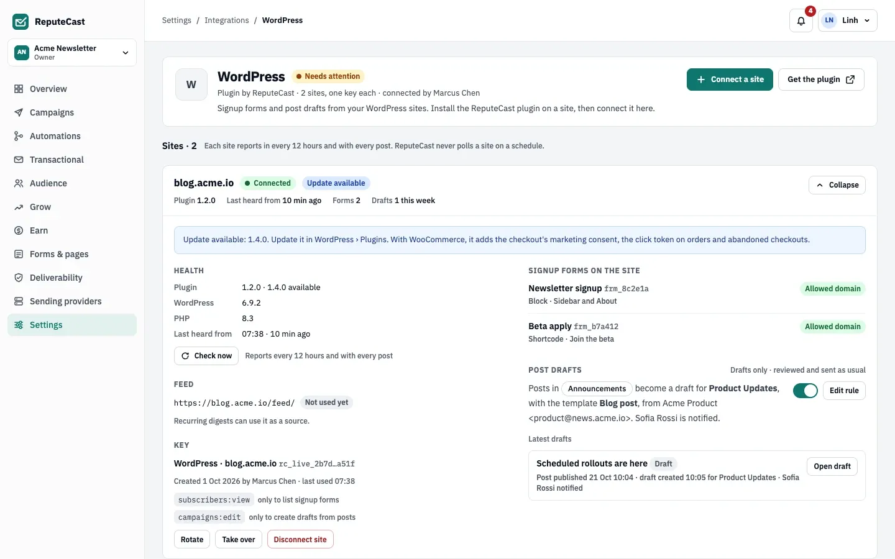The width and height of the screenshot is (895, 559).
Task: Click the Sending providers server icon
Action: tap(19, 301)
